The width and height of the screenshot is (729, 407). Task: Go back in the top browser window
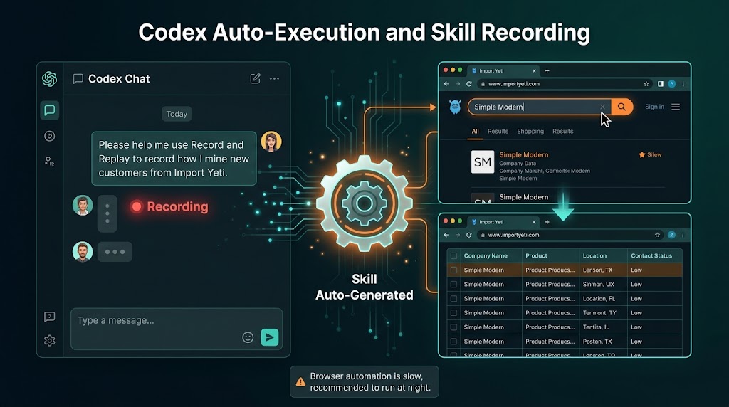coord(446,84)
